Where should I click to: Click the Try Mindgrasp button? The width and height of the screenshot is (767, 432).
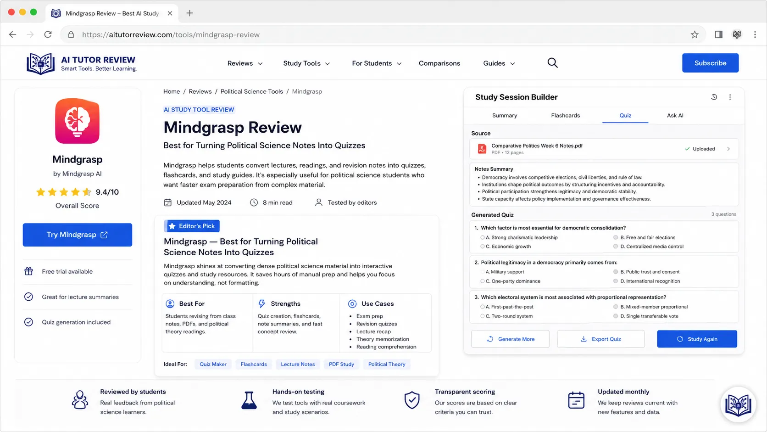point(78,235)
